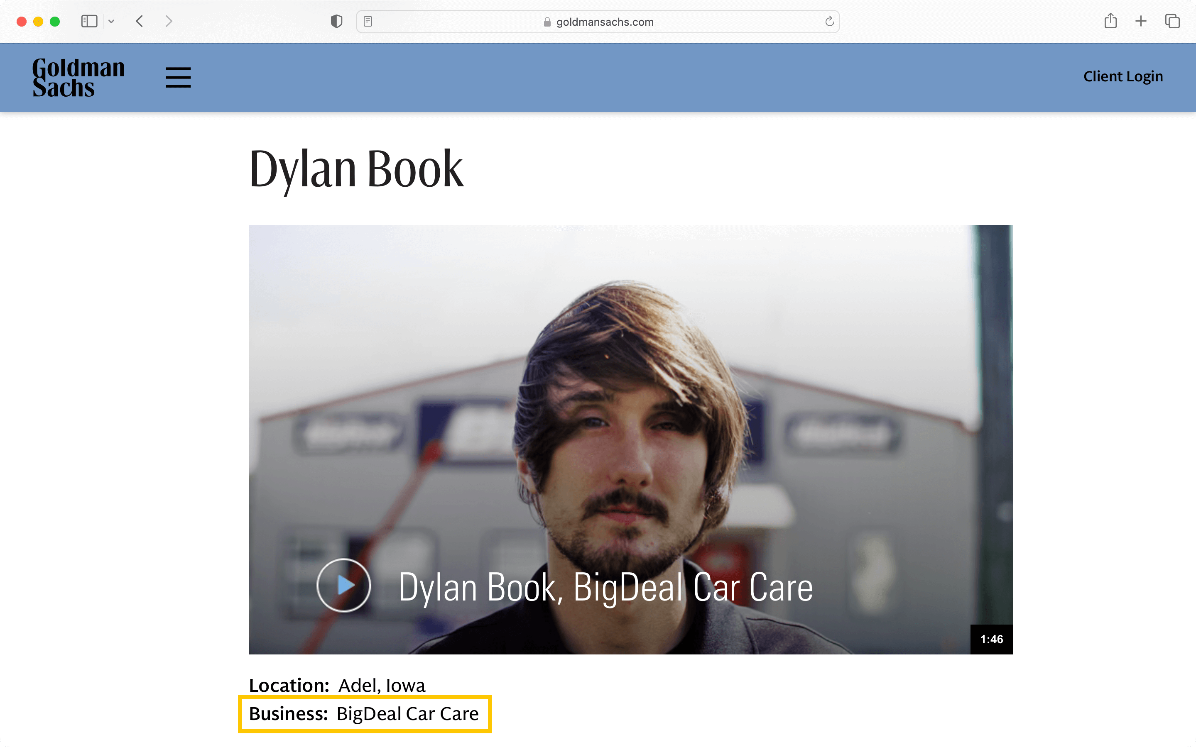Reload the current page
The height and width of the screenshot is (747, 1196).
coord(829,21)
